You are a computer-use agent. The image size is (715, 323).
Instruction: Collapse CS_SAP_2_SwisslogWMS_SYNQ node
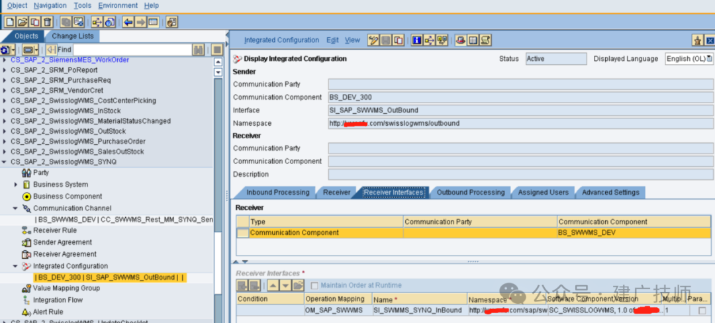click(5, 161)
